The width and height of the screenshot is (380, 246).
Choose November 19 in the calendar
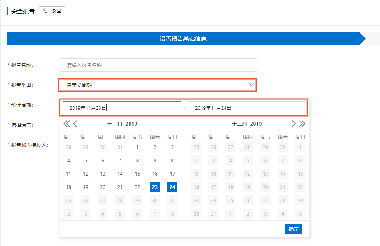click(85, 187)
